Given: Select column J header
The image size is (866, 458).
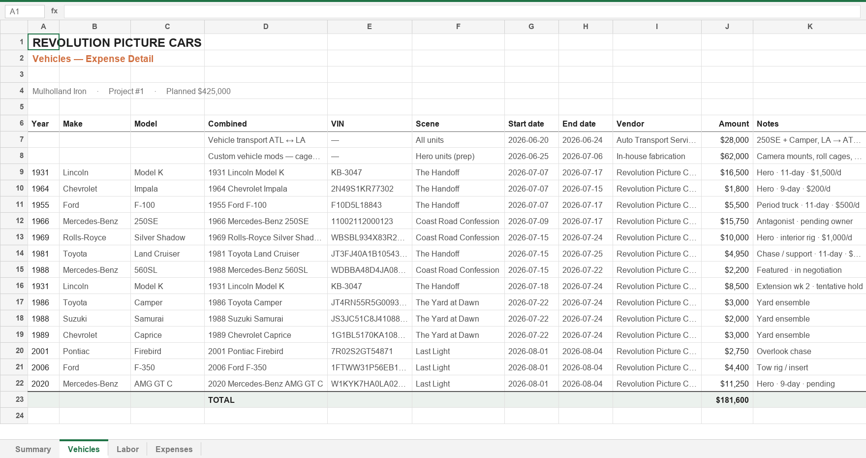Looking at the screenshot, I should 727,27.
